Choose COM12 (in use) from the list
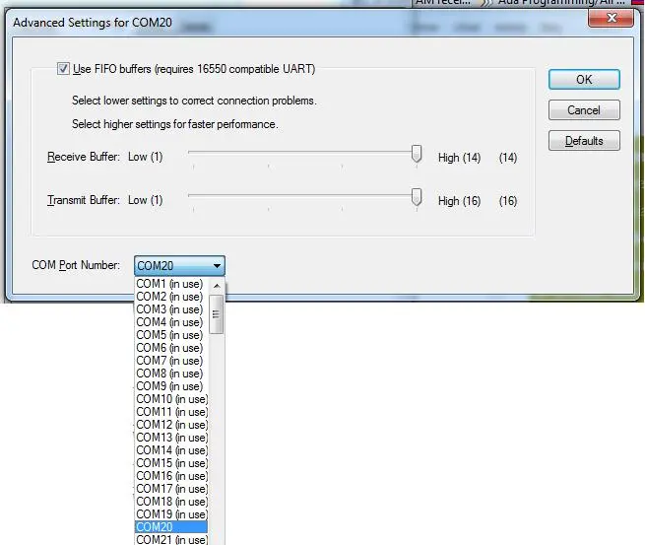The image size is (645, 545). (171, 425)
